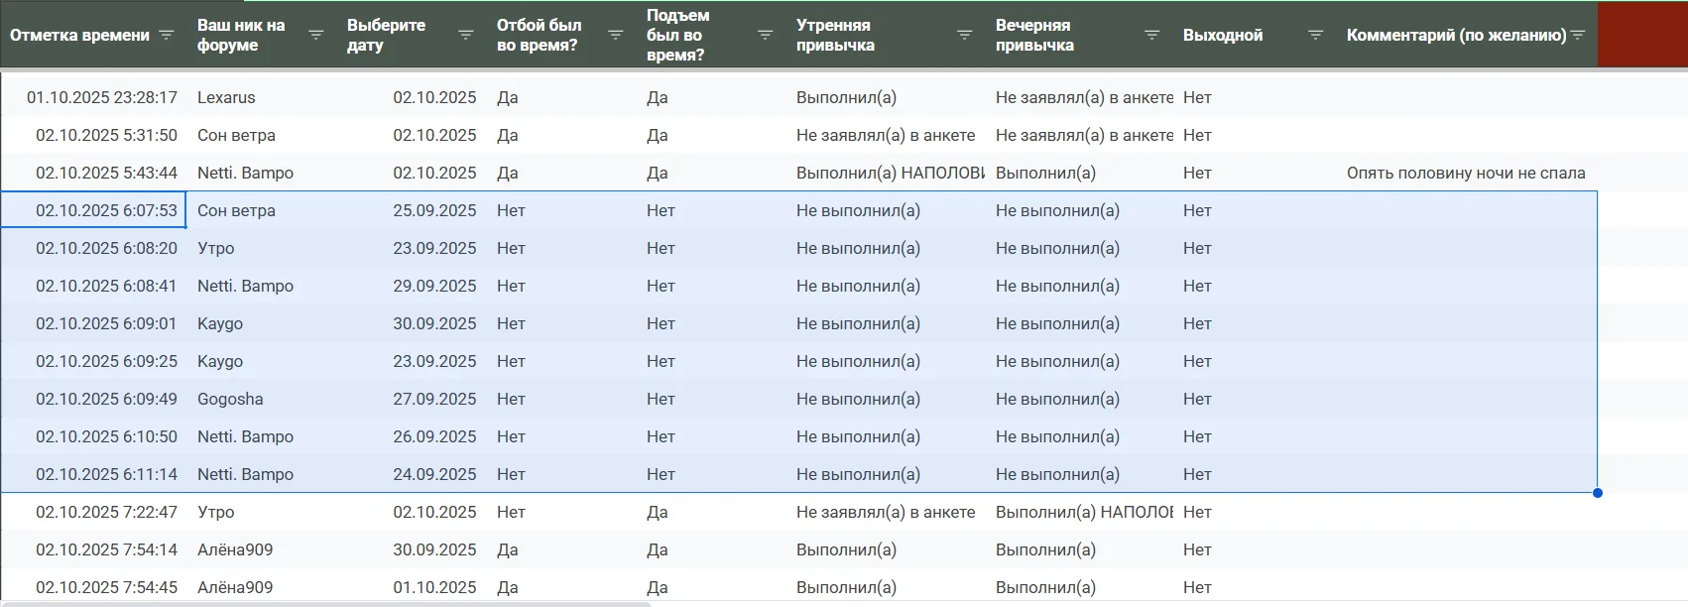The width and height of the screenshot is (1688, 607).
Task: Click filter icon for "Выберите дату" column
Action: [x=465, y=35]
